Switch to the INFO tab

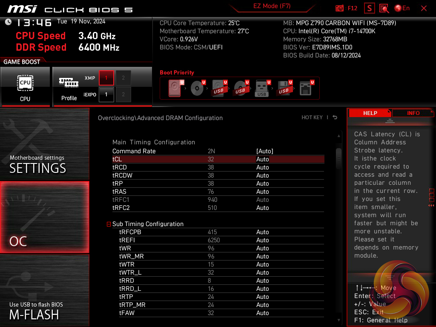413,113
